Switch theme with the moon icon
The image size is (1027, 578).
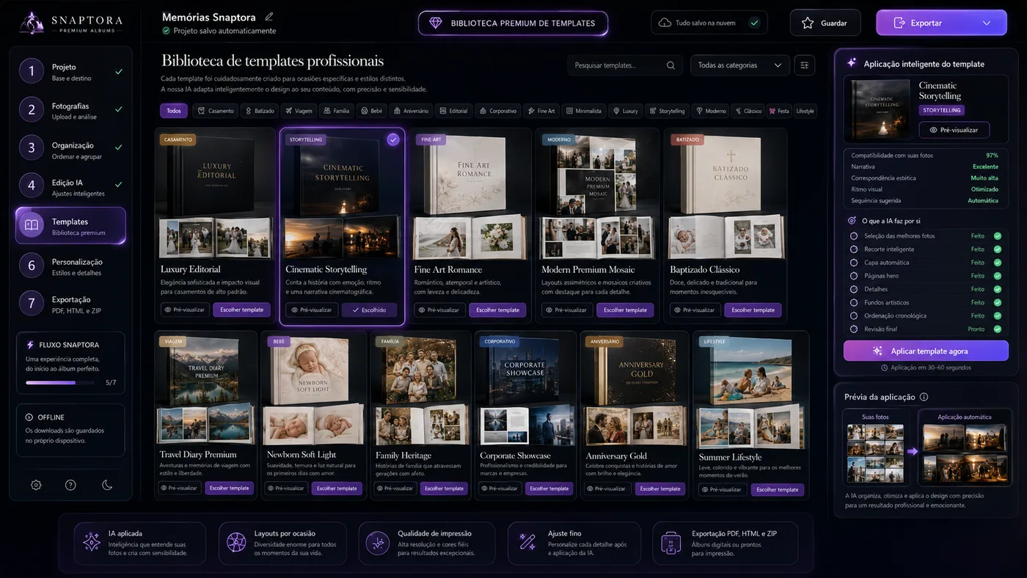[x=107, y=485]
